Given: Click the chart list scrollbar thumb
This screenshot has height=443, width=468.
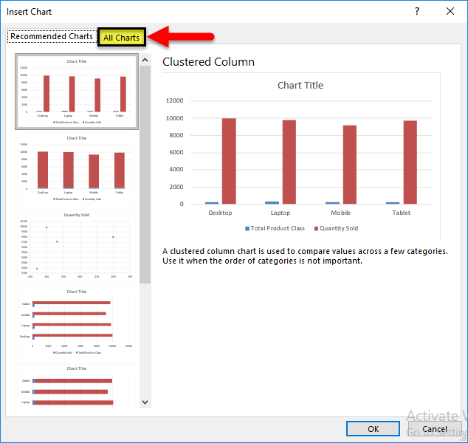Looking at the screenshot, I should point(145,174).
